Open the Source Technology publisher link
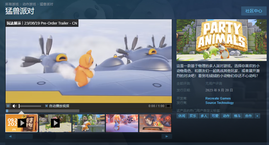Image resolution: width=269 pixels, height=145 pixels. point(219,103)
